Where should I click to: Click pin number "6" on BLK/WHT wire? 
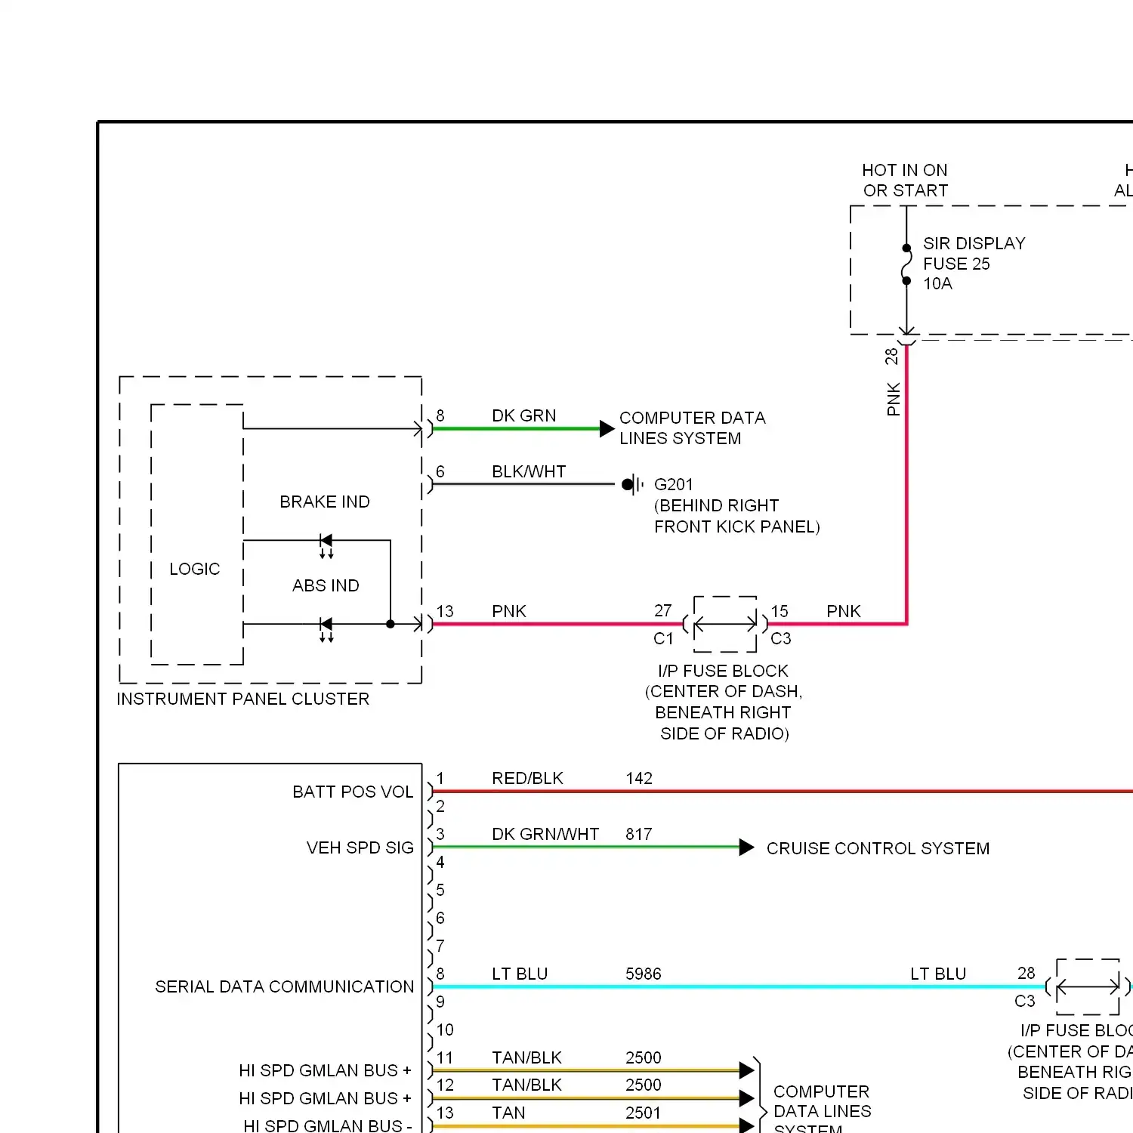tap(440, 472)
